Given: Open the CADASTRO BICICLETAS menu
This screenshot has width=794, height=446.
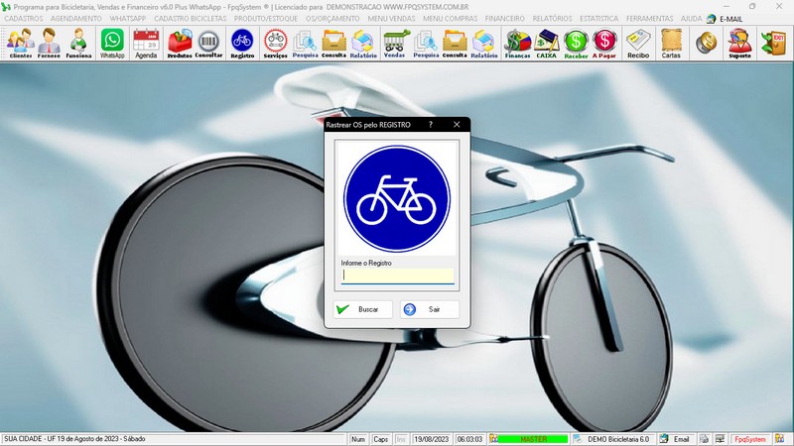Looking at the screenshot, I should pos(191,18).
